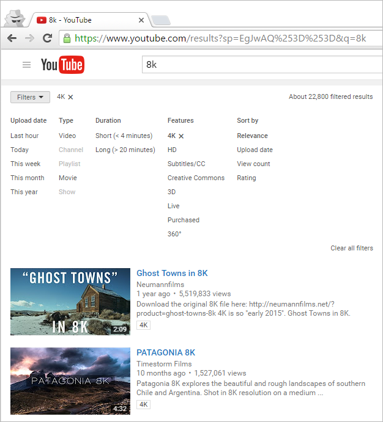The width and height of the screenshot is (383, 422).
Task: Click the Sort by heading
Action: pyautogui.click(x=247, y=120)
